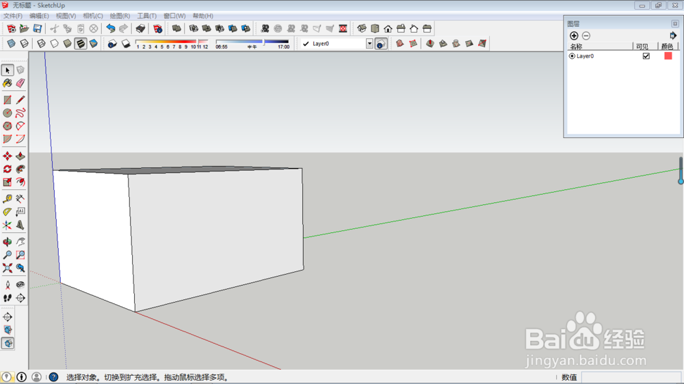Select the Zoom magnifier tool
The image size is (684, 384).
coord(8,255)
